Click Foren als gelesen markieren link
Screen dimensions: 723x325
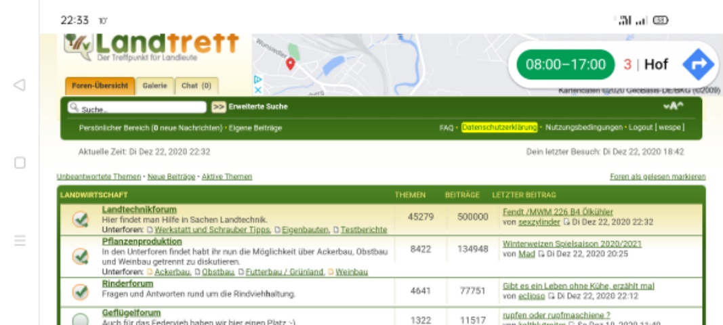[x=657, y=177]
